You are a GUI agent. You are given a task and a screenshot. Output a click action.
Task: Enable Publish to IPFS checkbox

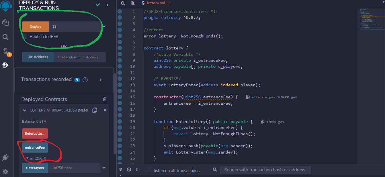(x=25, y=36)
